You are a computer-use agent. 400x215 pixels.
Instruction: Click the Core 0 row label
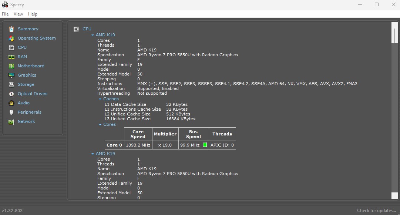(x=114, y=145)
